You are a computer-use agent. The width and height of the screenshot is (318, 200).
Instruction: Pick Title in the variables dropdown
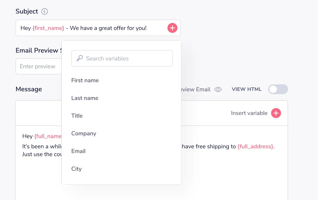[x=77, y=116]
